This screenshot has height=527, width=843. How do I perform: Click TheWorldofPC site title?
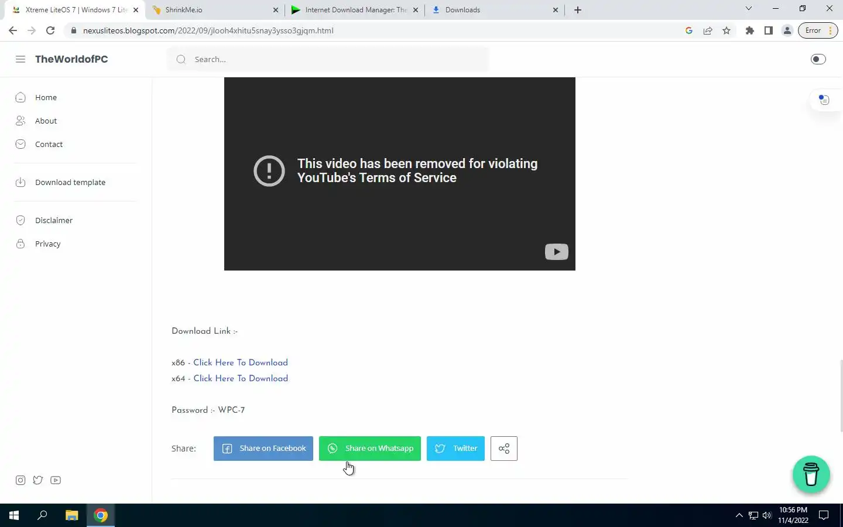tap(71, 59)
